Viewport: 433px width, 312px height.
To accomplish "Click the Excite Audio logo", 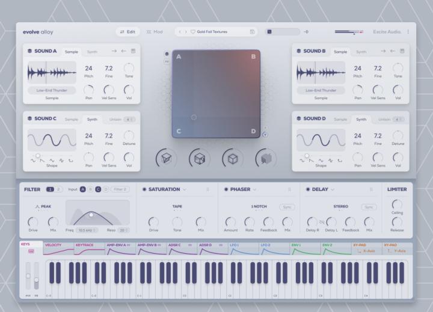I will [387, 32].
